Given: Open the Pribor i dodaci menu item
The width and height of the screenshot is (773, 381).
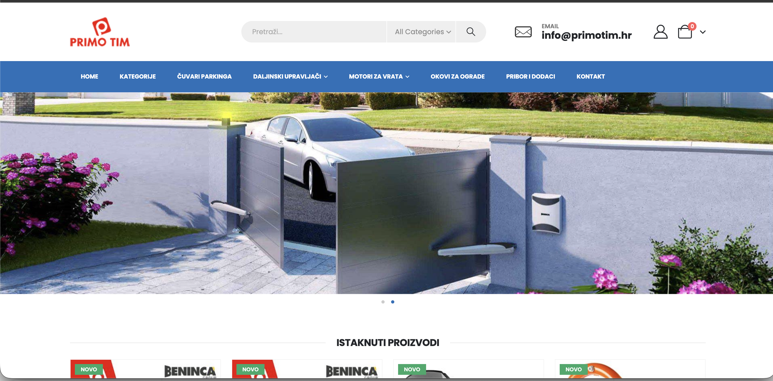Looking at the screenshot, I should pyautogui.click(x=531, y=76).
